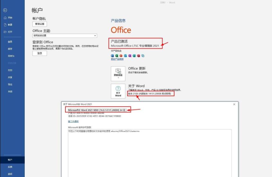Click 关闭 (Close) in the sidebar
272x177 pixels.
click(x=10, y=92)
